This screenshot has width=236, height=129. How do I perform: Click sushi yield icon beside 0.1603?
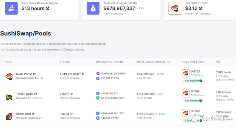pos(186,113)
